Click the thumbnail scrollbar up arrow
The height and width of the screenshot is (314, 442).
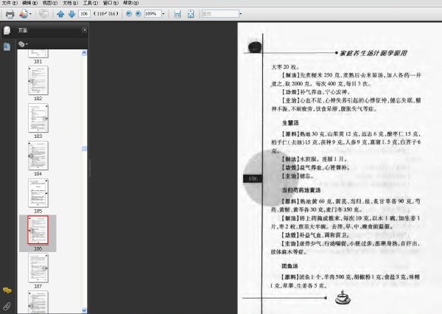click(84, 53)
